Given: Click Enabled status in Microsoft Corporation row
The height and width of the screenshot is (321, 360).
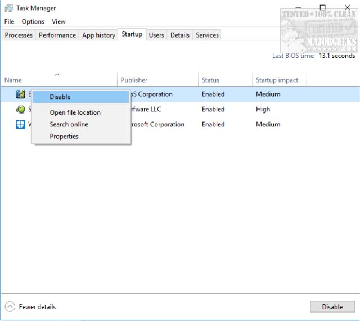Looking at the screenshot, I should (213, 124).
